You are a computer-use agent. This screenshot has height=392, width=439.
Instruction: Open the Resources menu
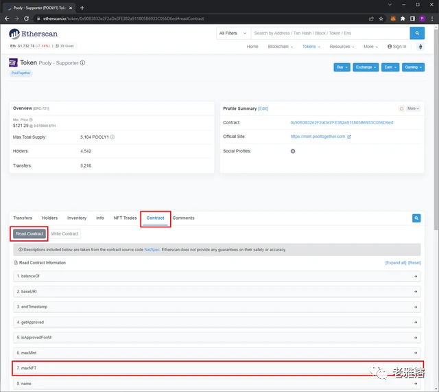pyautogui.click(x=342, y=47)
